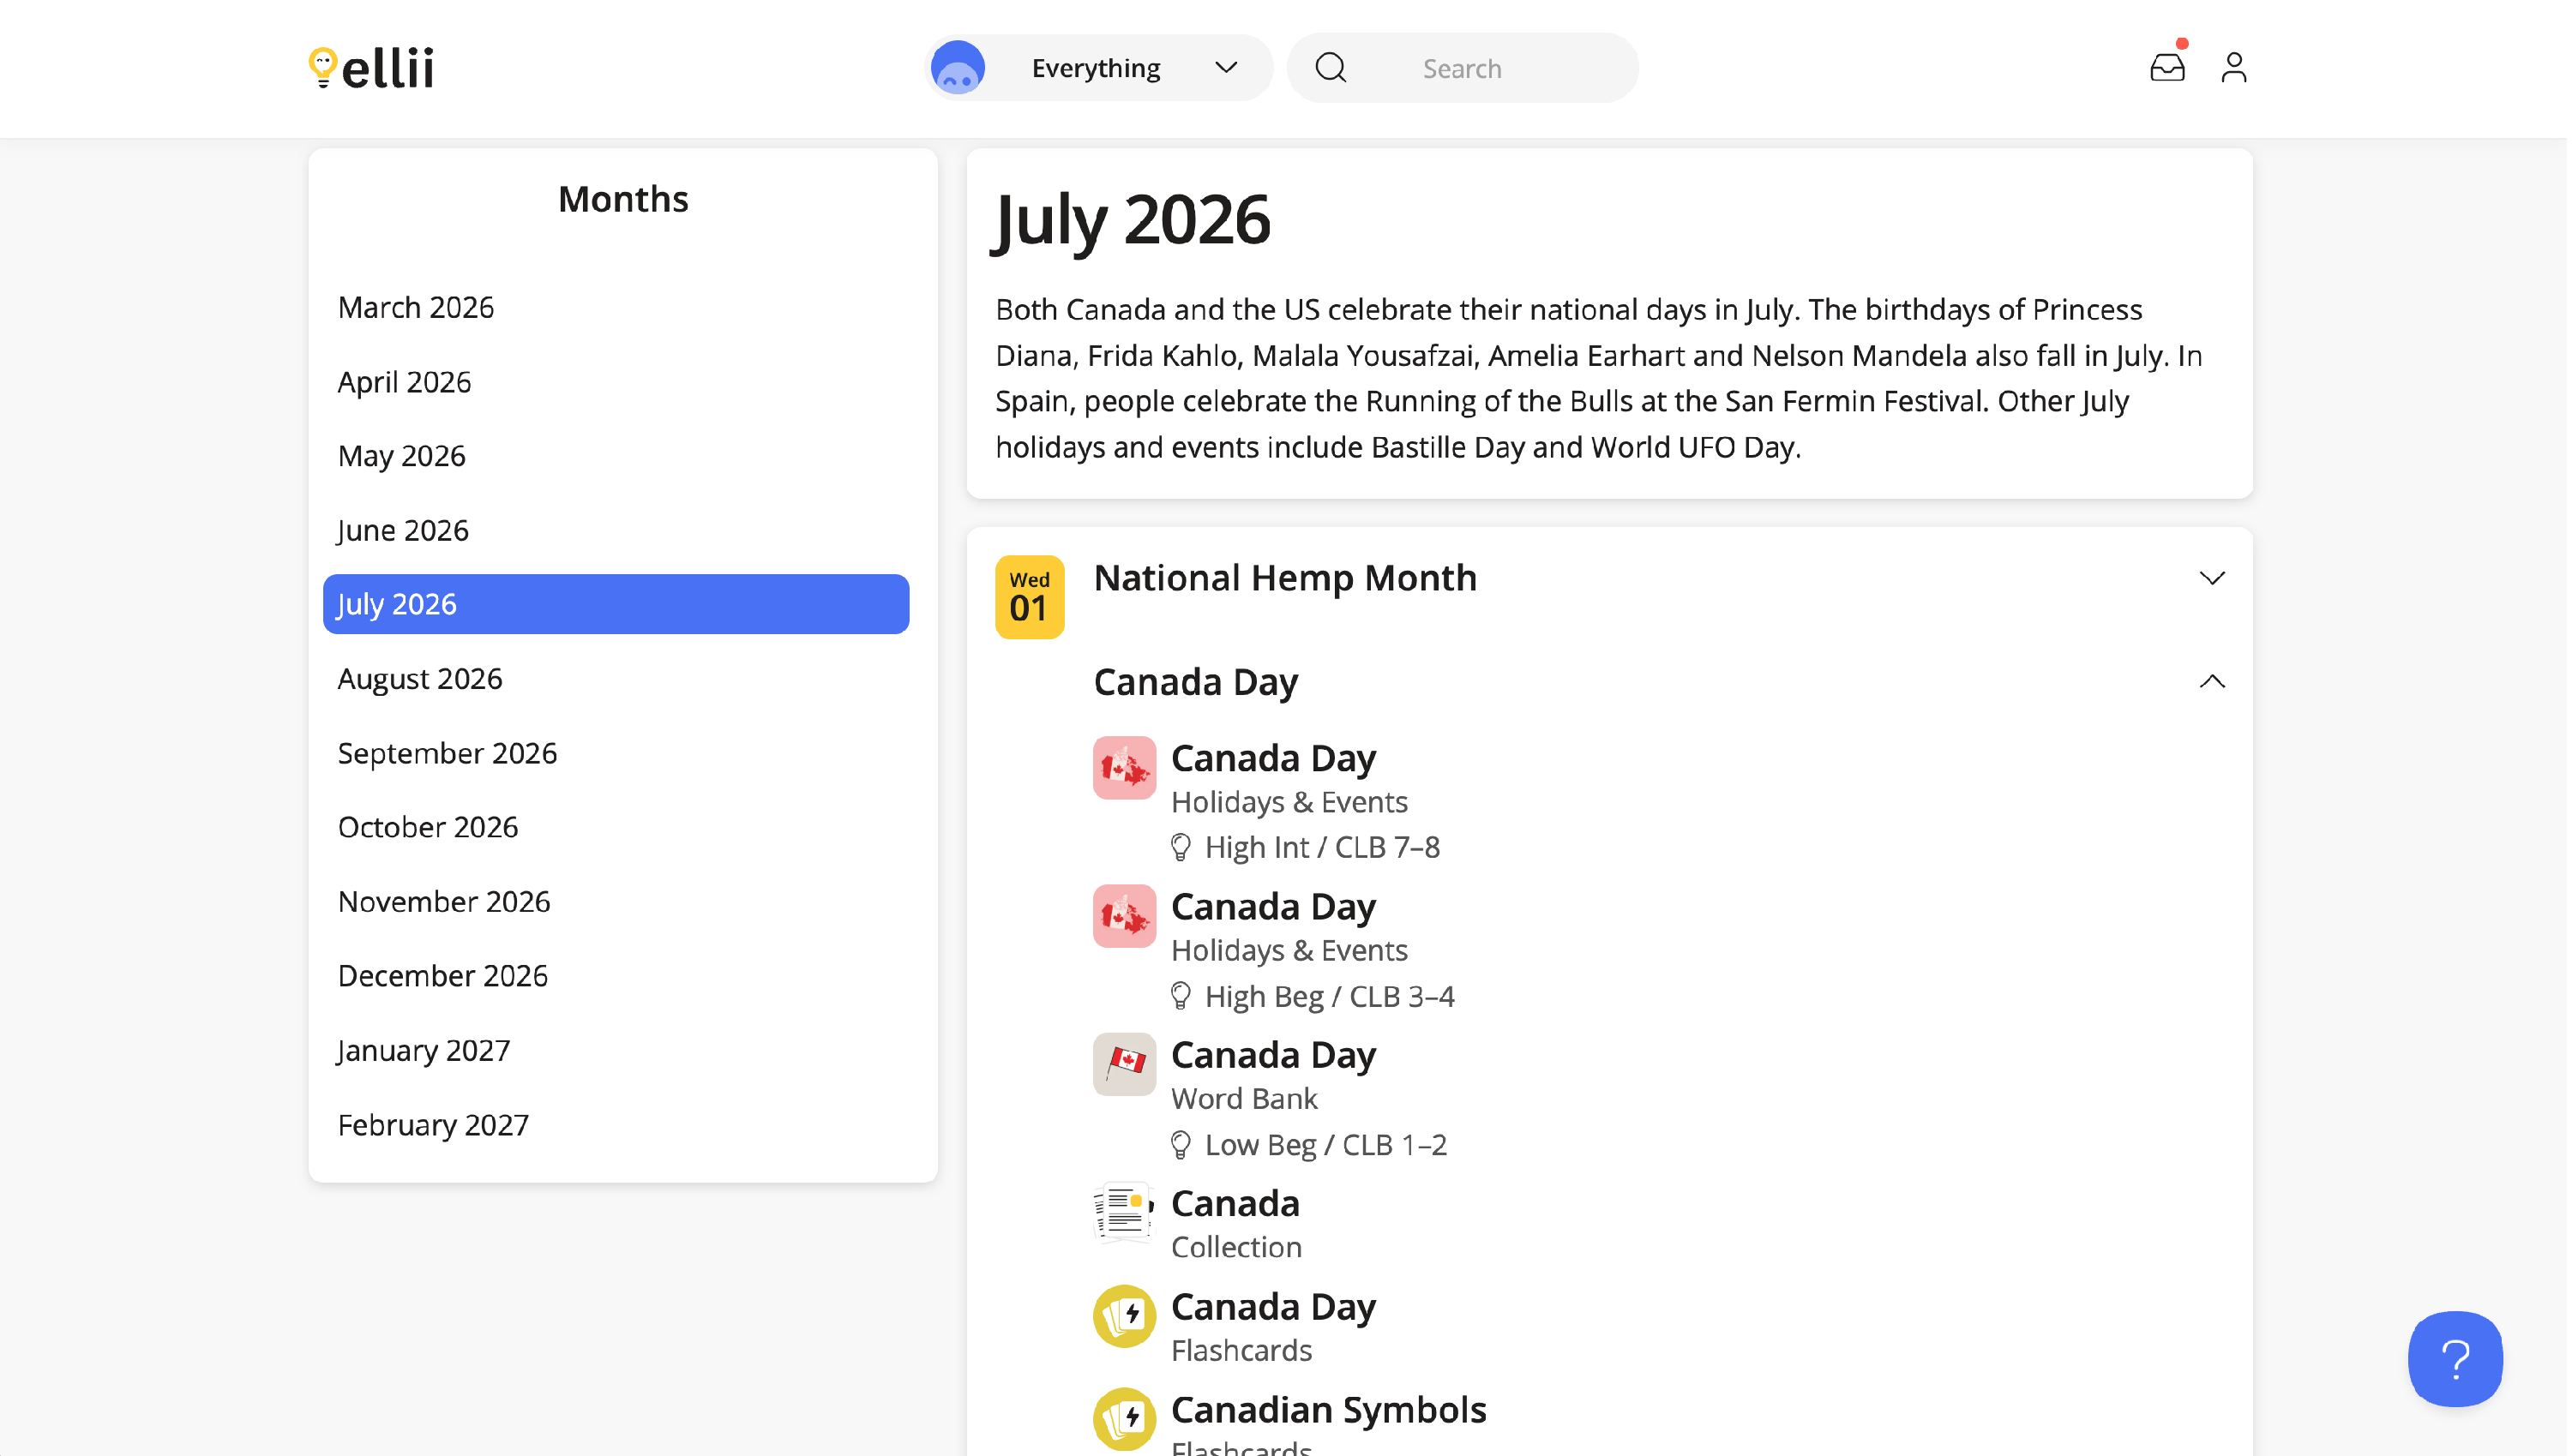Open Canada Day High Int lesson
Image resolution: width=2572 pixels, height=1456 pixels.
(1275, 759)
